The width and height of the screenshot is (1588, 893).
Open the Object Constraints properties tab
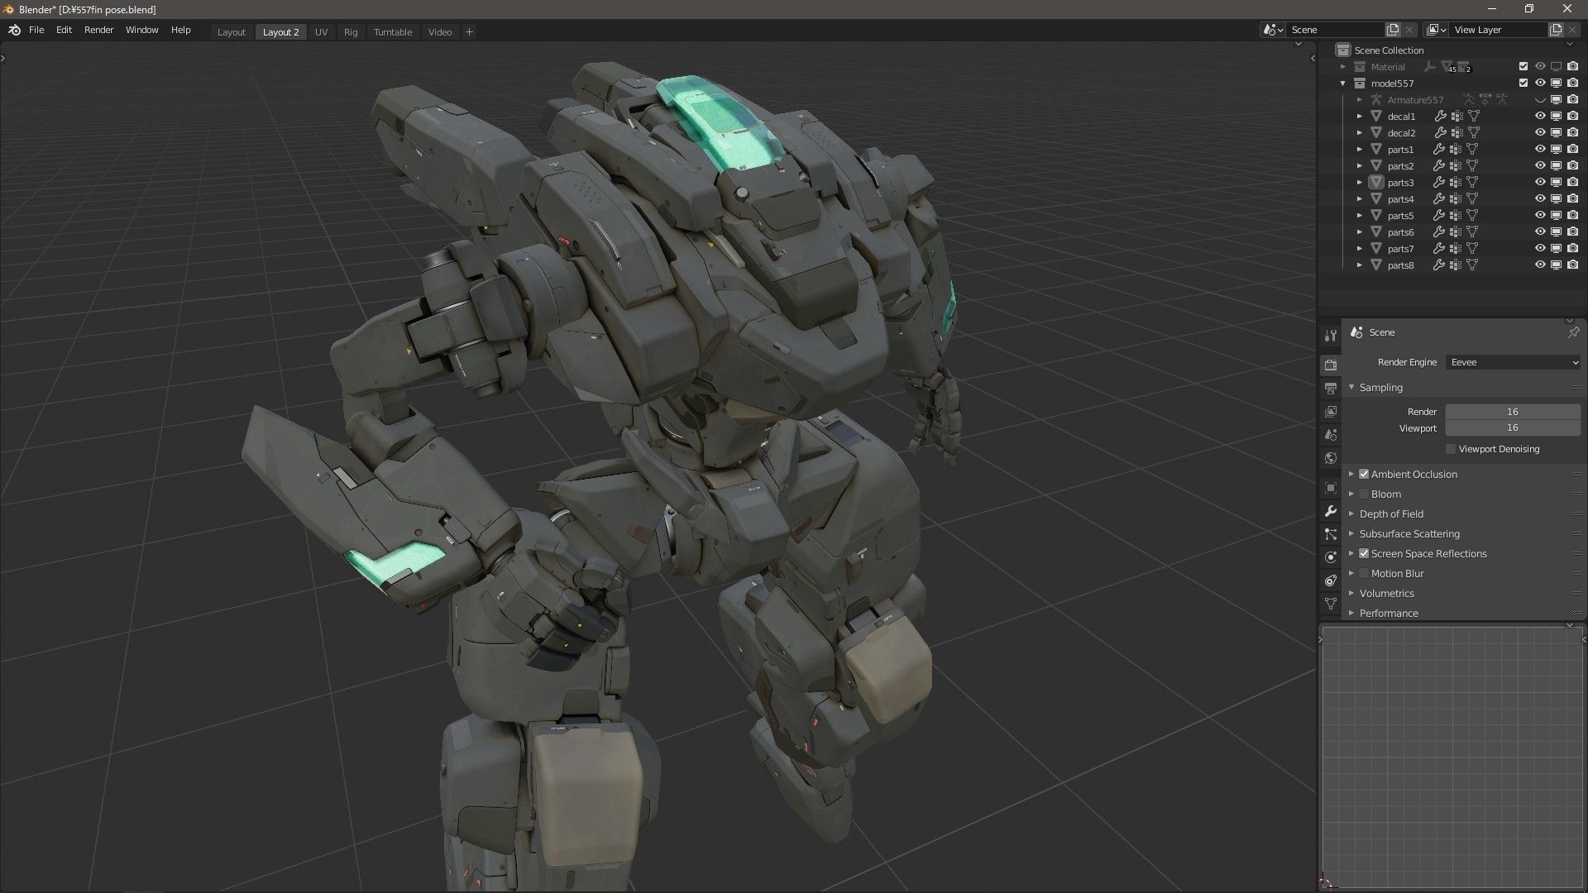coord(1330,580)
